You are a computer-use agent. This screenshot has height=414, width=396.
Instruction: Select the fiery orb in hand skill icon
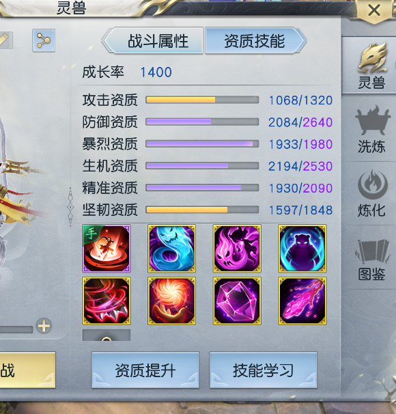click(x=172, y=301)
